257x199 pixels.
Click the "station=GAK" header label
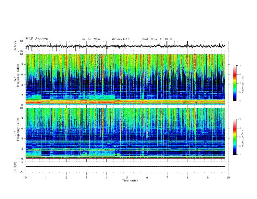click(120, 39)
